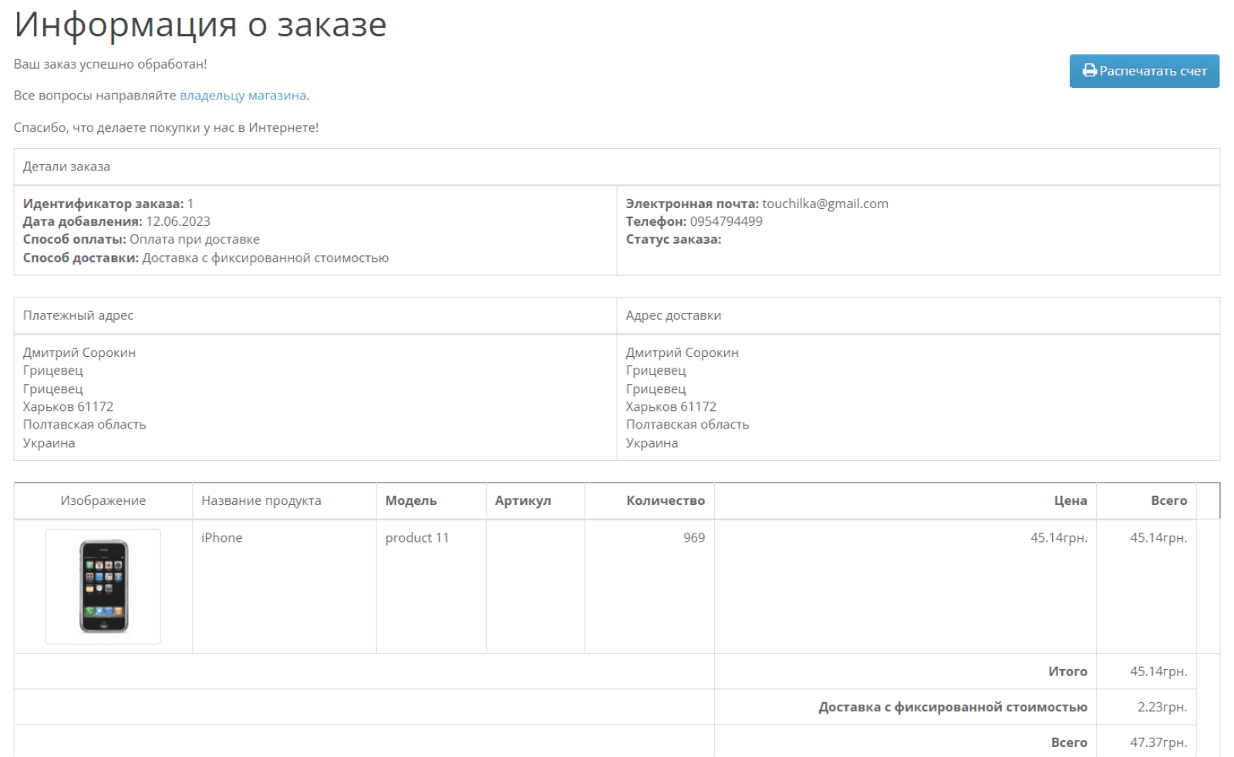
Task: Click Украина in payment address
Action: [49, 443]
